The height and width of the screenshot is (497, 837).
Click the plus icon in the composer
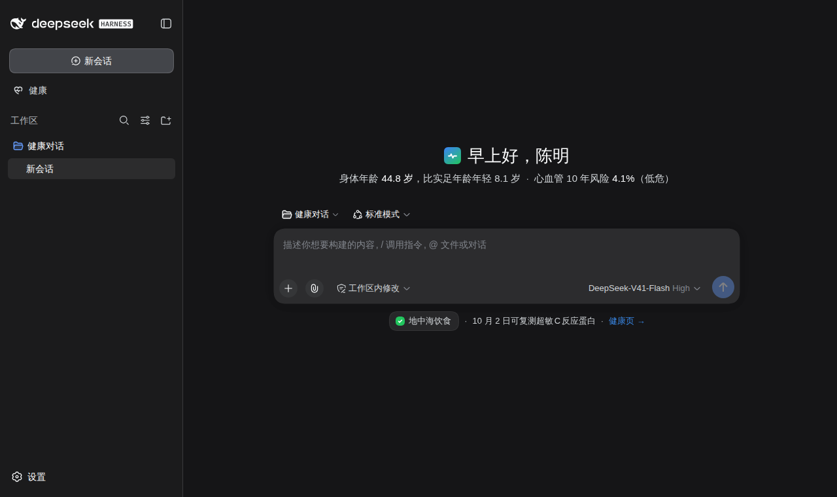point(288,288)
